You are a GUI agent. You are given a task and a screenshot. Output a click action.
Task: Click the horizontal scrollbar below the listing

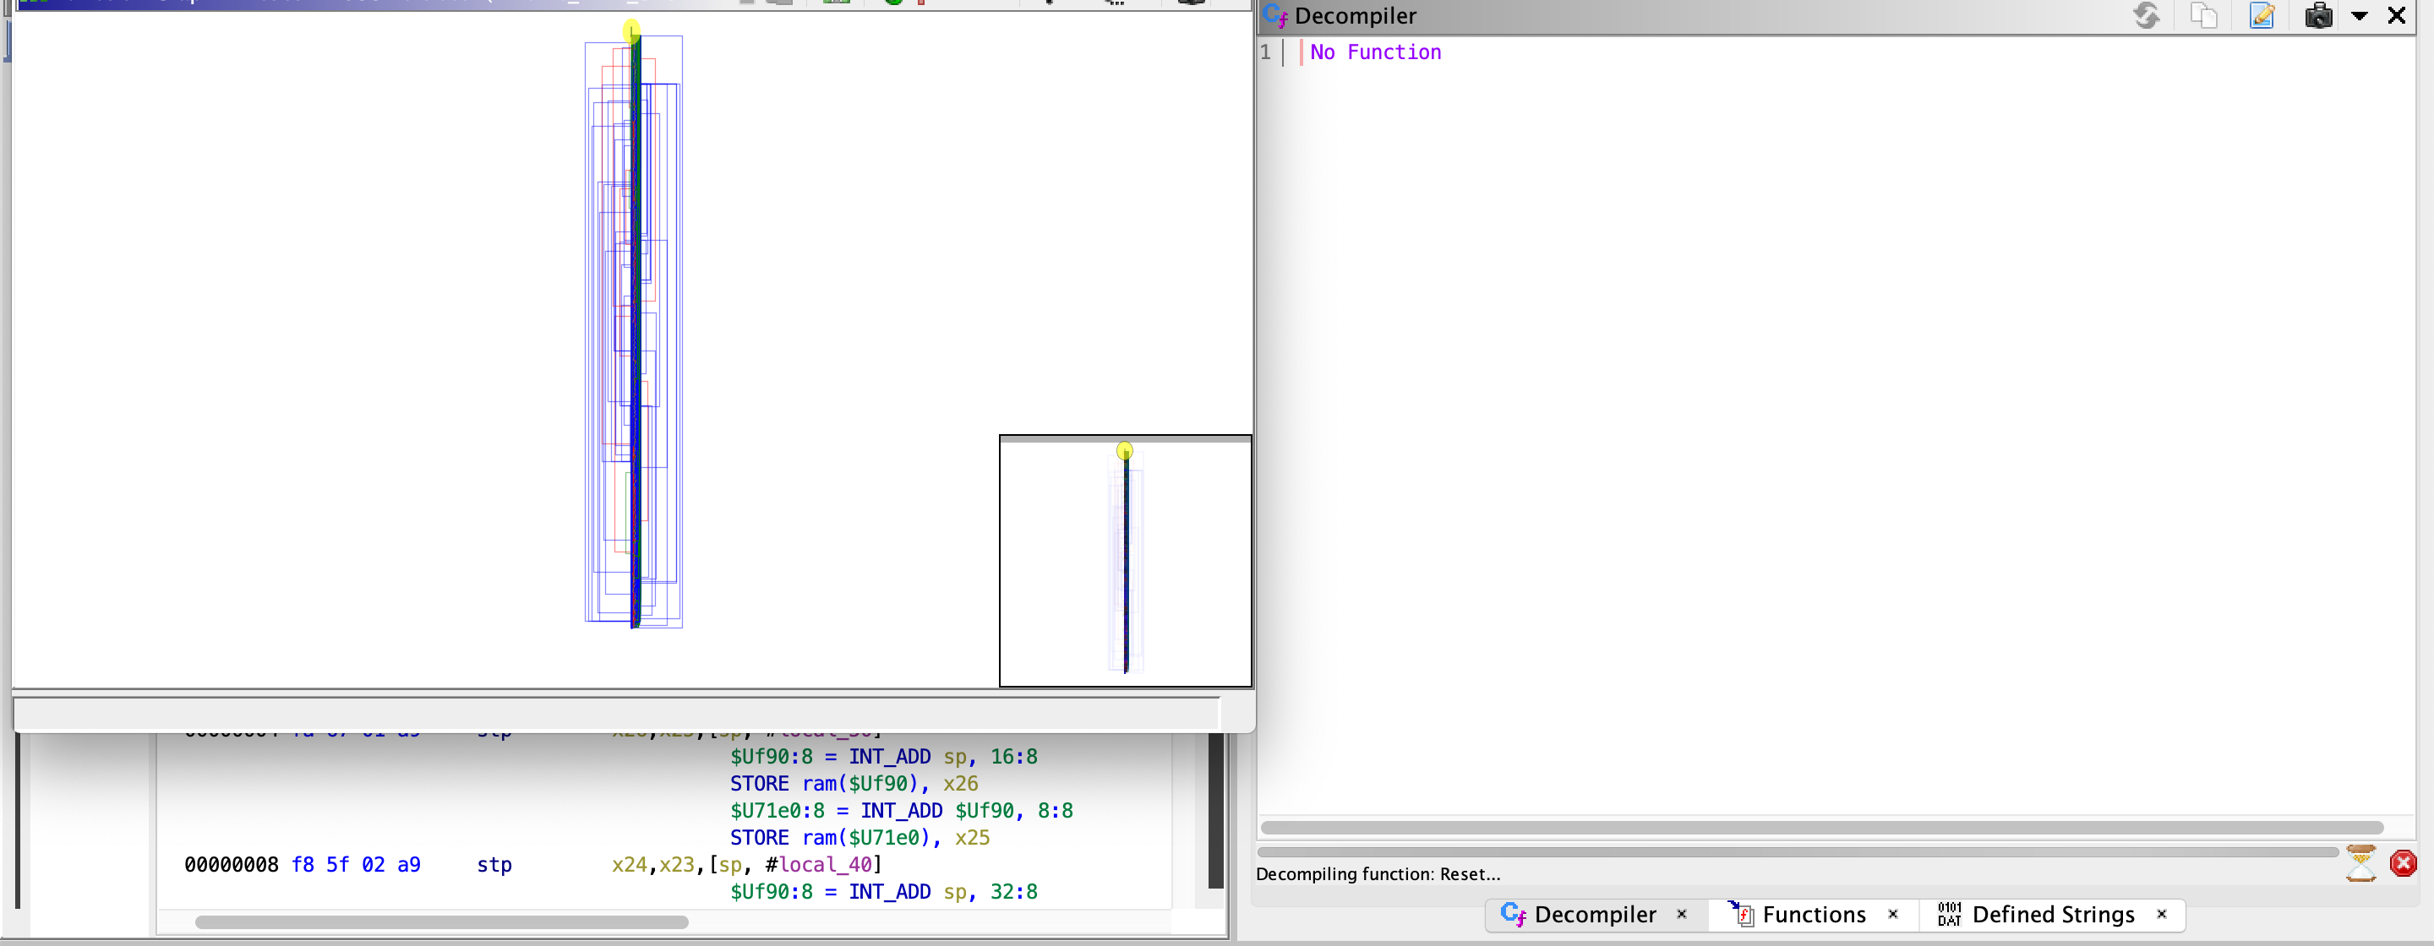pyautogui.click(x=444, y=922)
